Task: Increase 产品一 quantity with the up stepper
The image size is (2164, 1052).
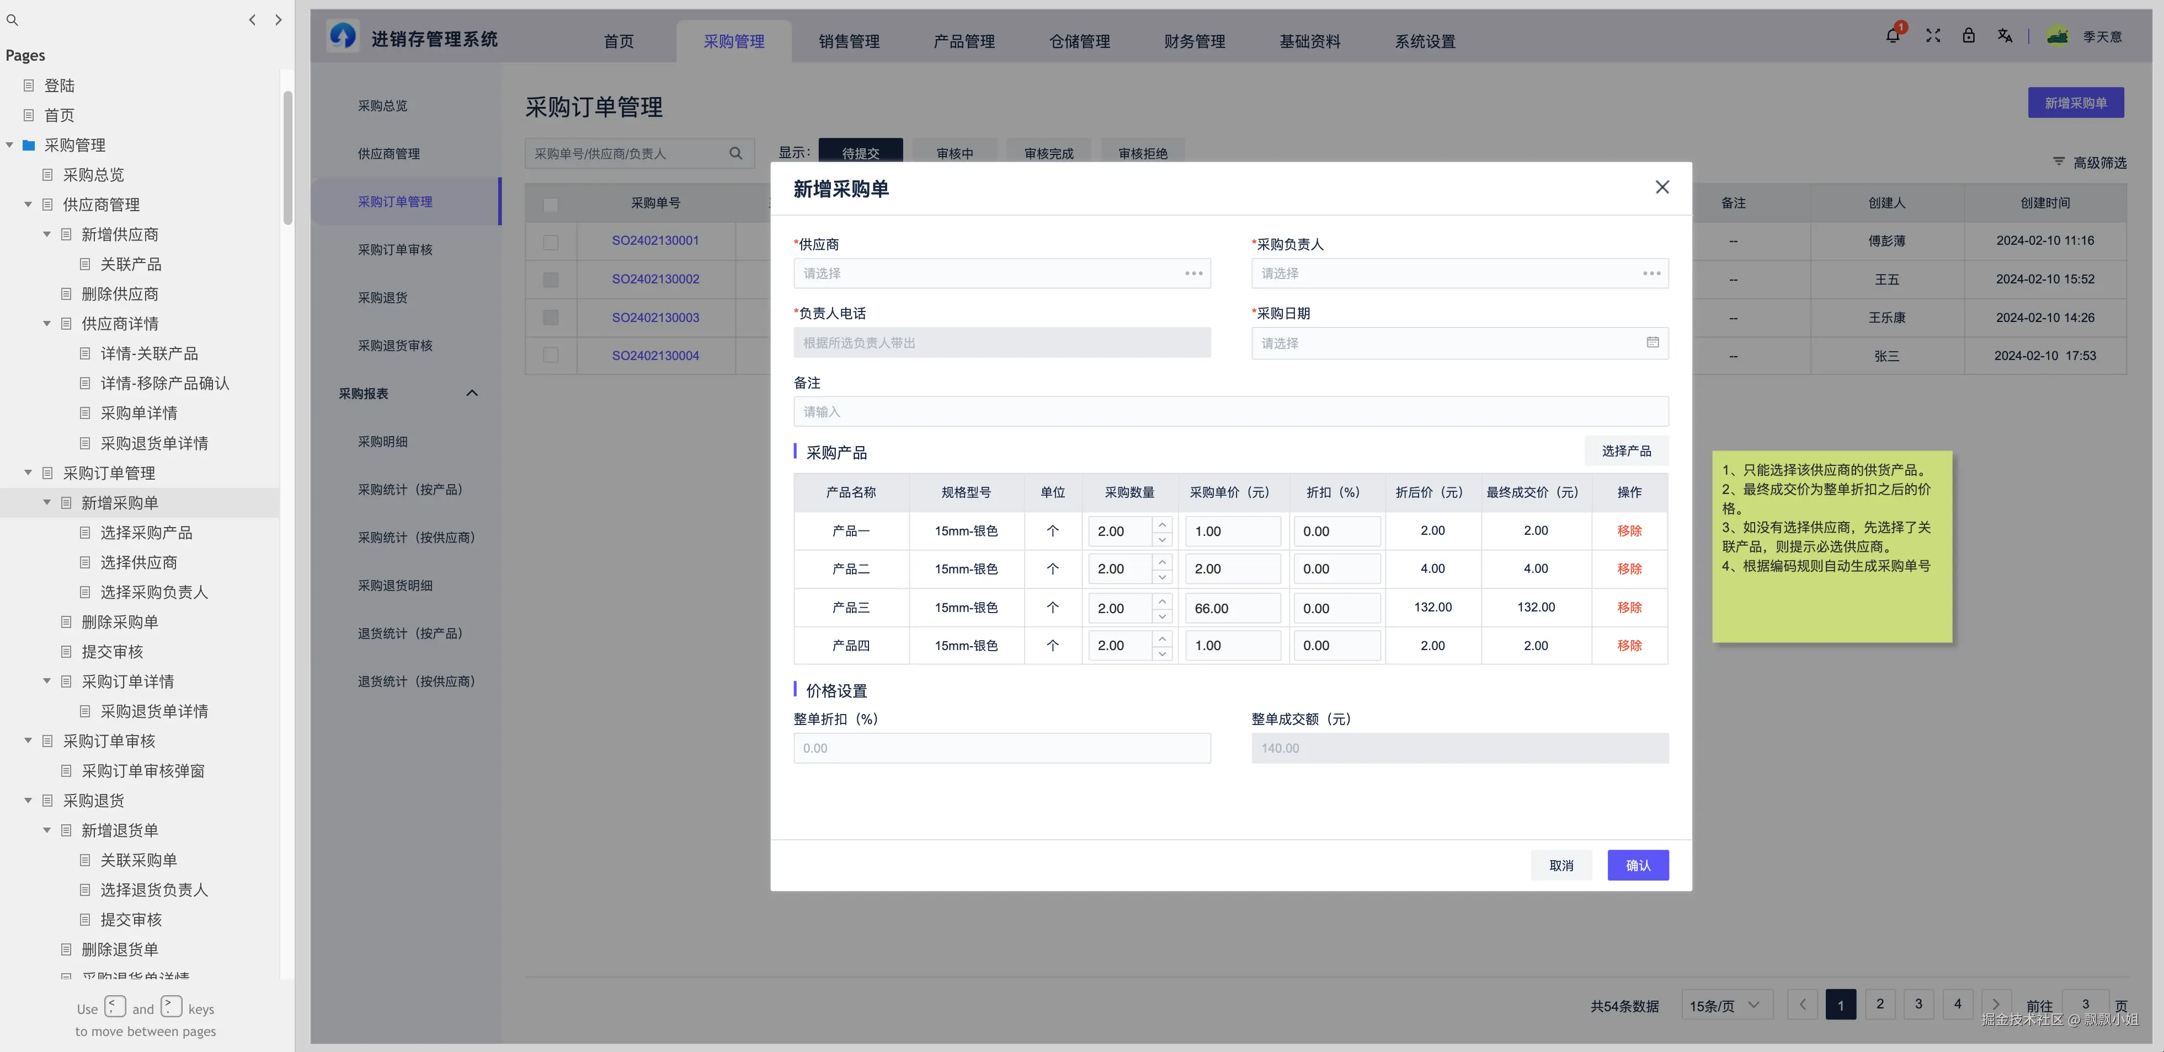Action: (1162, 524)
